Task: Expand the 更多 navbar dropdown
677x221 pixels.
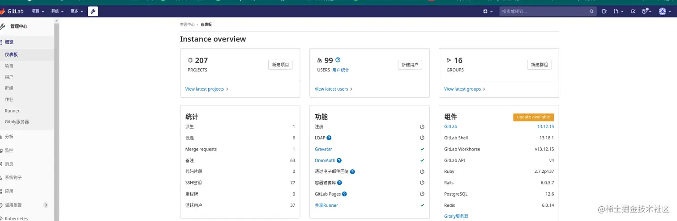Action: pyautogui.click(x=77, y=11)
